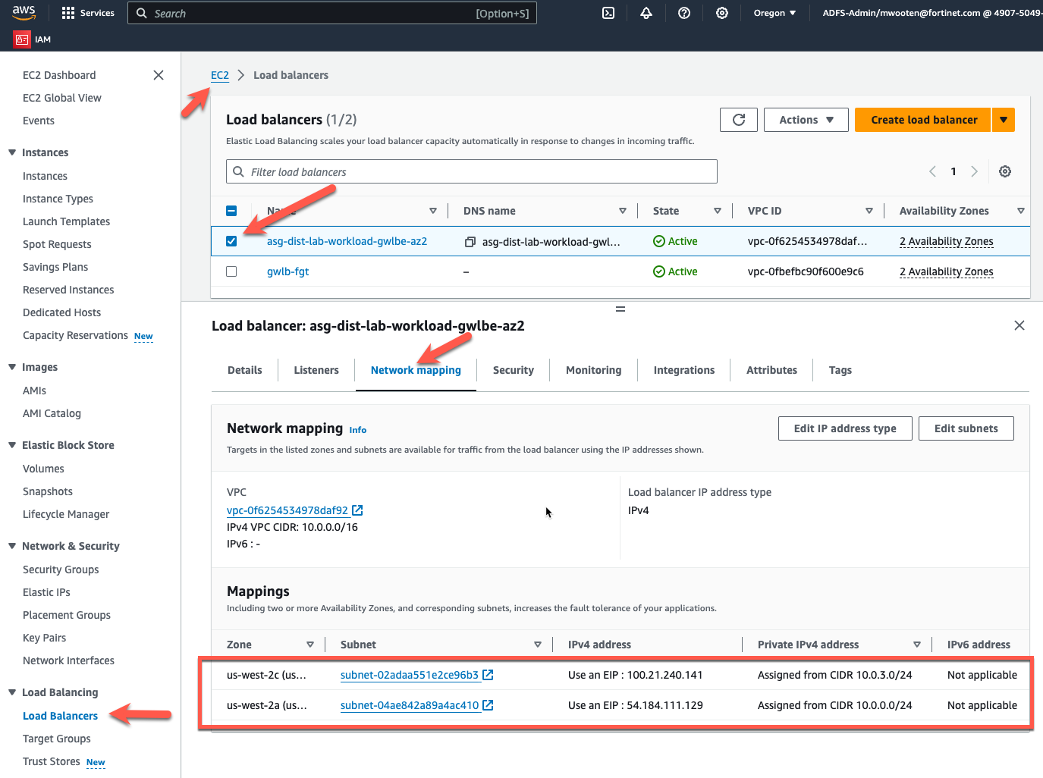1043x778 pixels.
Task: Open gwlb-fgt load balancer link
Action: pyautogui.click(x=288, y=271)
